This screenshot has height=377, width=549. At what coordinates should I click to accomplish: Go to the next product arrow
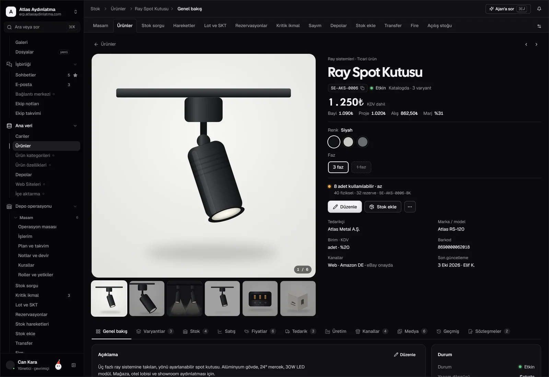pos(537,45)
